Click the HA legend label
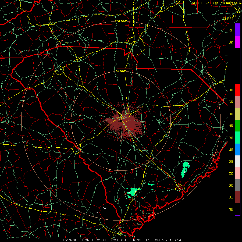This screenshot has height=242, width=242. click(x=231, y=90)
